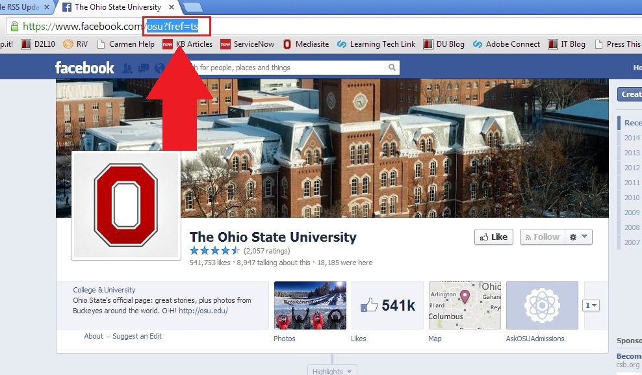Image resolution: width=642 pixels, height=375 pixels.
Task: Expand the apps counter dropdown showing 1
Action: click(x=591, y=305)
